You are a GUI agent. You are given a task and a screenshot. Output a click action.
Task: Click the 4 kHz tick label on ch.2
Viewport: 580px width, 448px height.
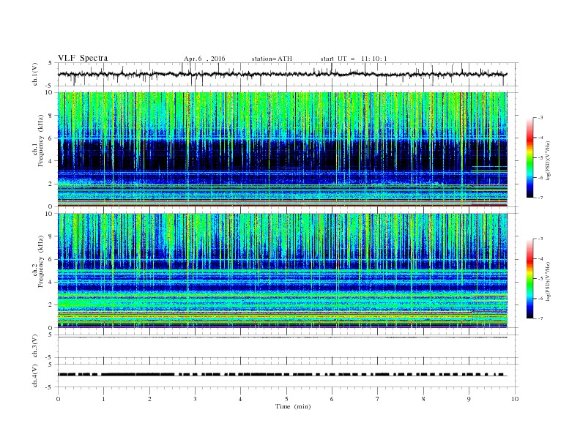(51, 282)
